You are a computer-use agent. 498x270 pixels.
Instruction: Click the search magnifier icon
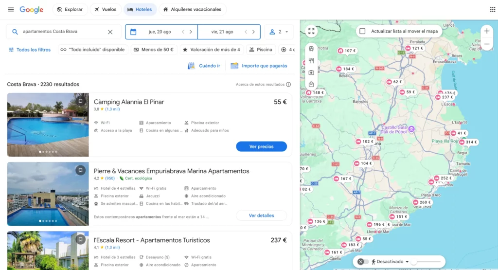[x=15, y=32]
